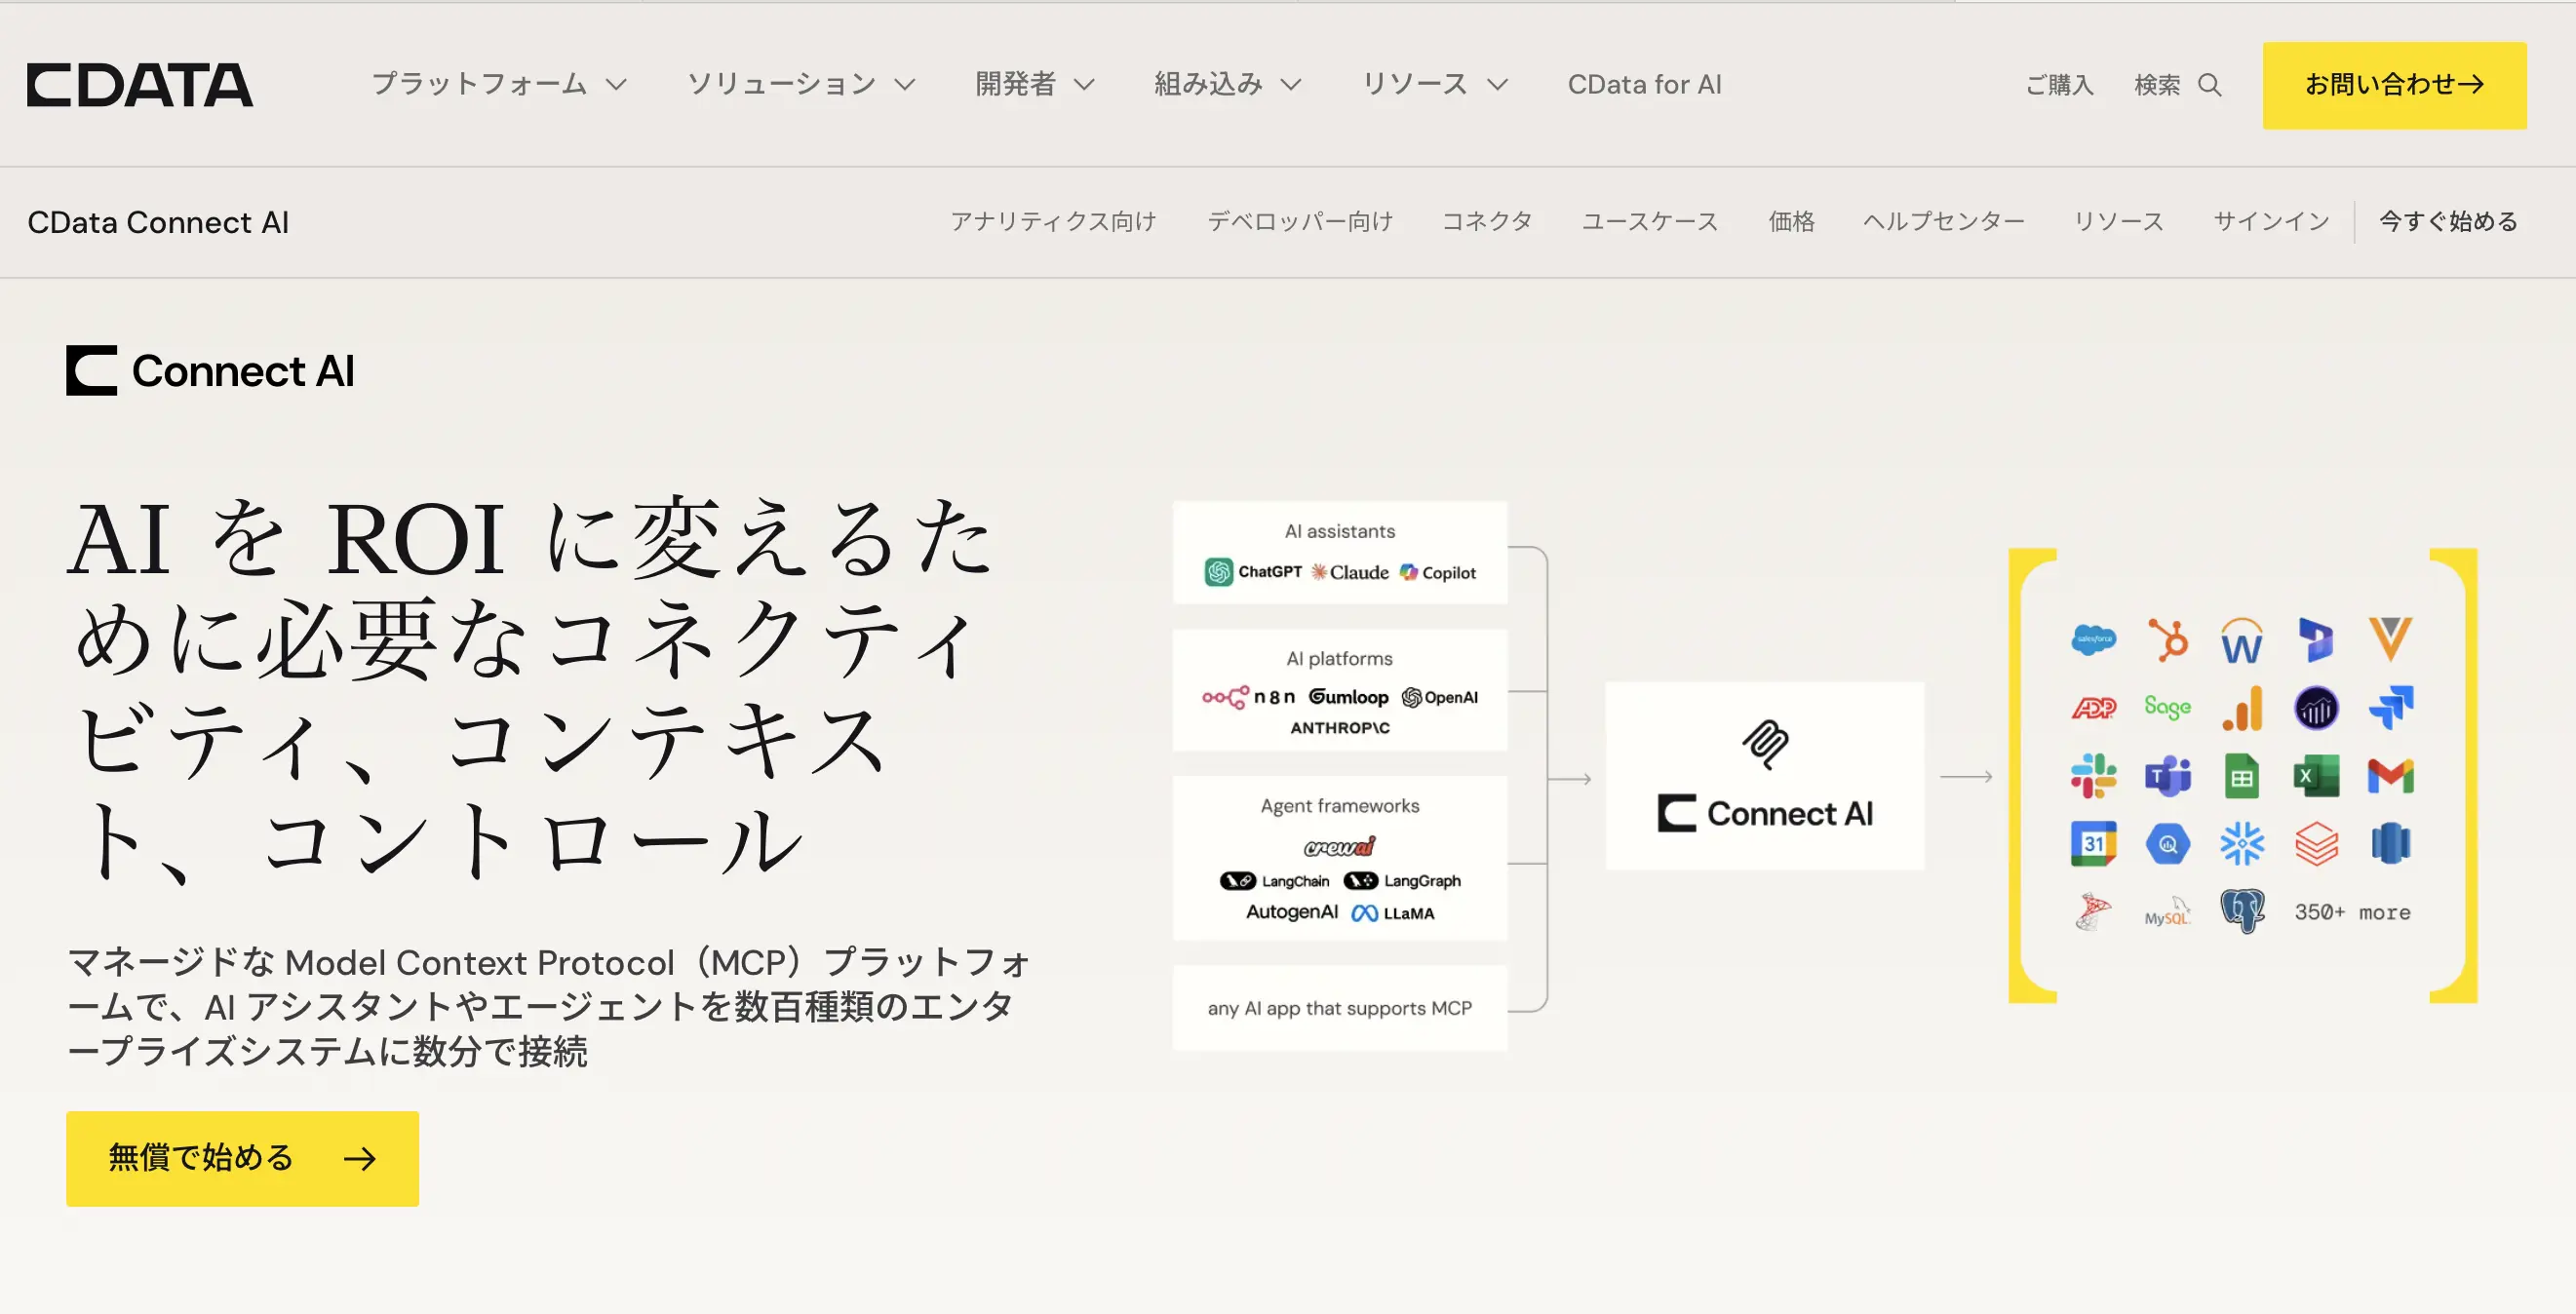Click the Snowflake icon
The width and height of the screenshot is (2576, 1314).
tap(2242, 844)
